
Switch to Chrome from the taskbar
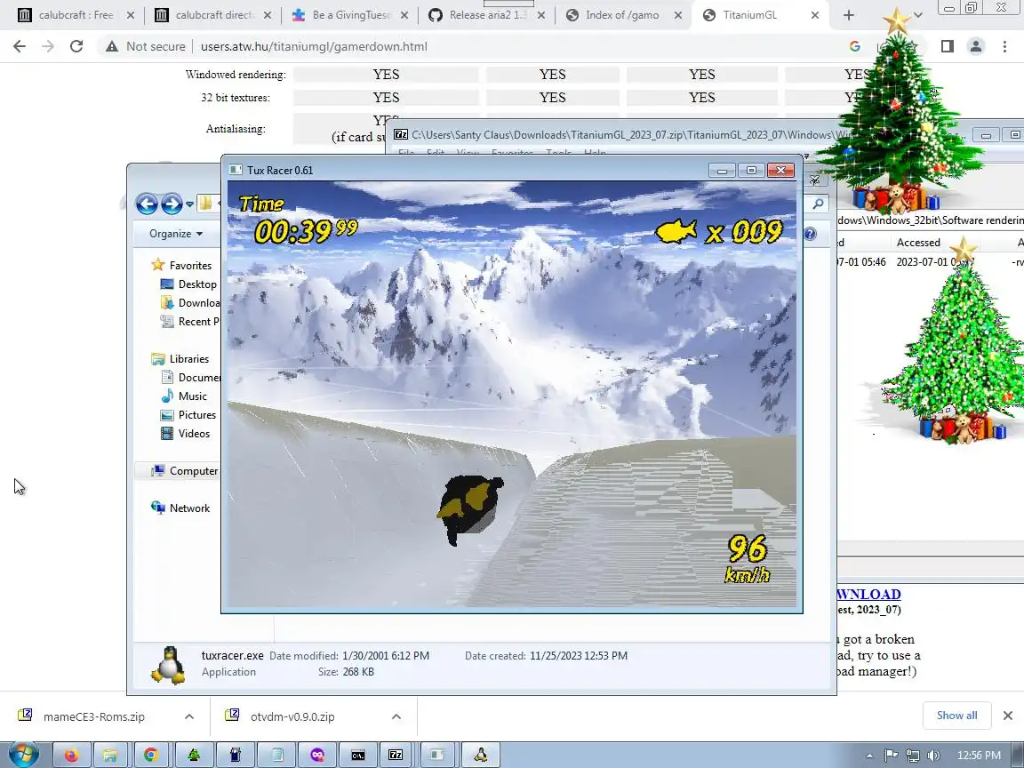[x=151, y=755]
